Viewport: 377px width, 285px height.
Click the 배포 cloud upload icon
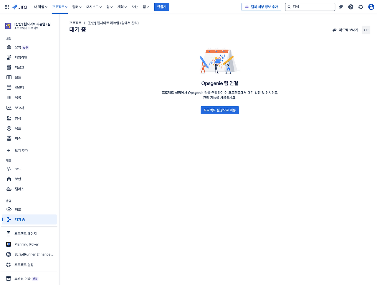coord(9,209)
